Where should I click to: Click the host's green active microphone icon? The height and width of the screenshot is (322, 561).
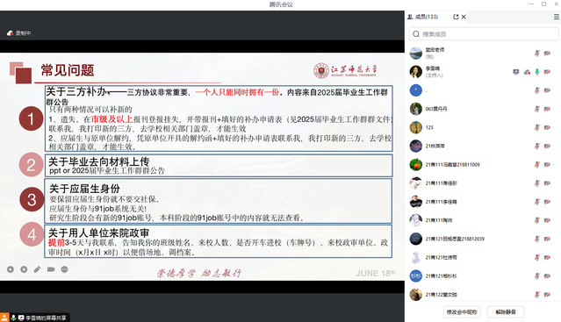click(x=537, y=72)
